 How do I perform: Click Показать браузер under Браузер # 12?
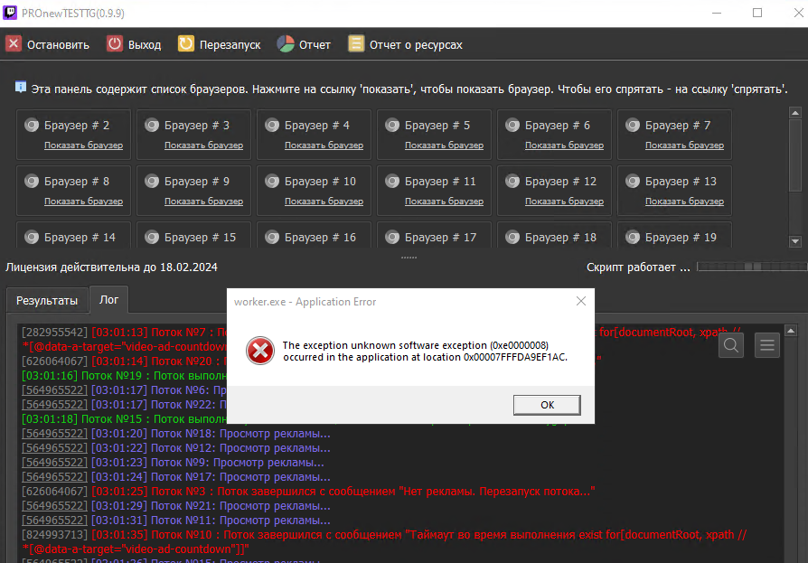point(564,202)
